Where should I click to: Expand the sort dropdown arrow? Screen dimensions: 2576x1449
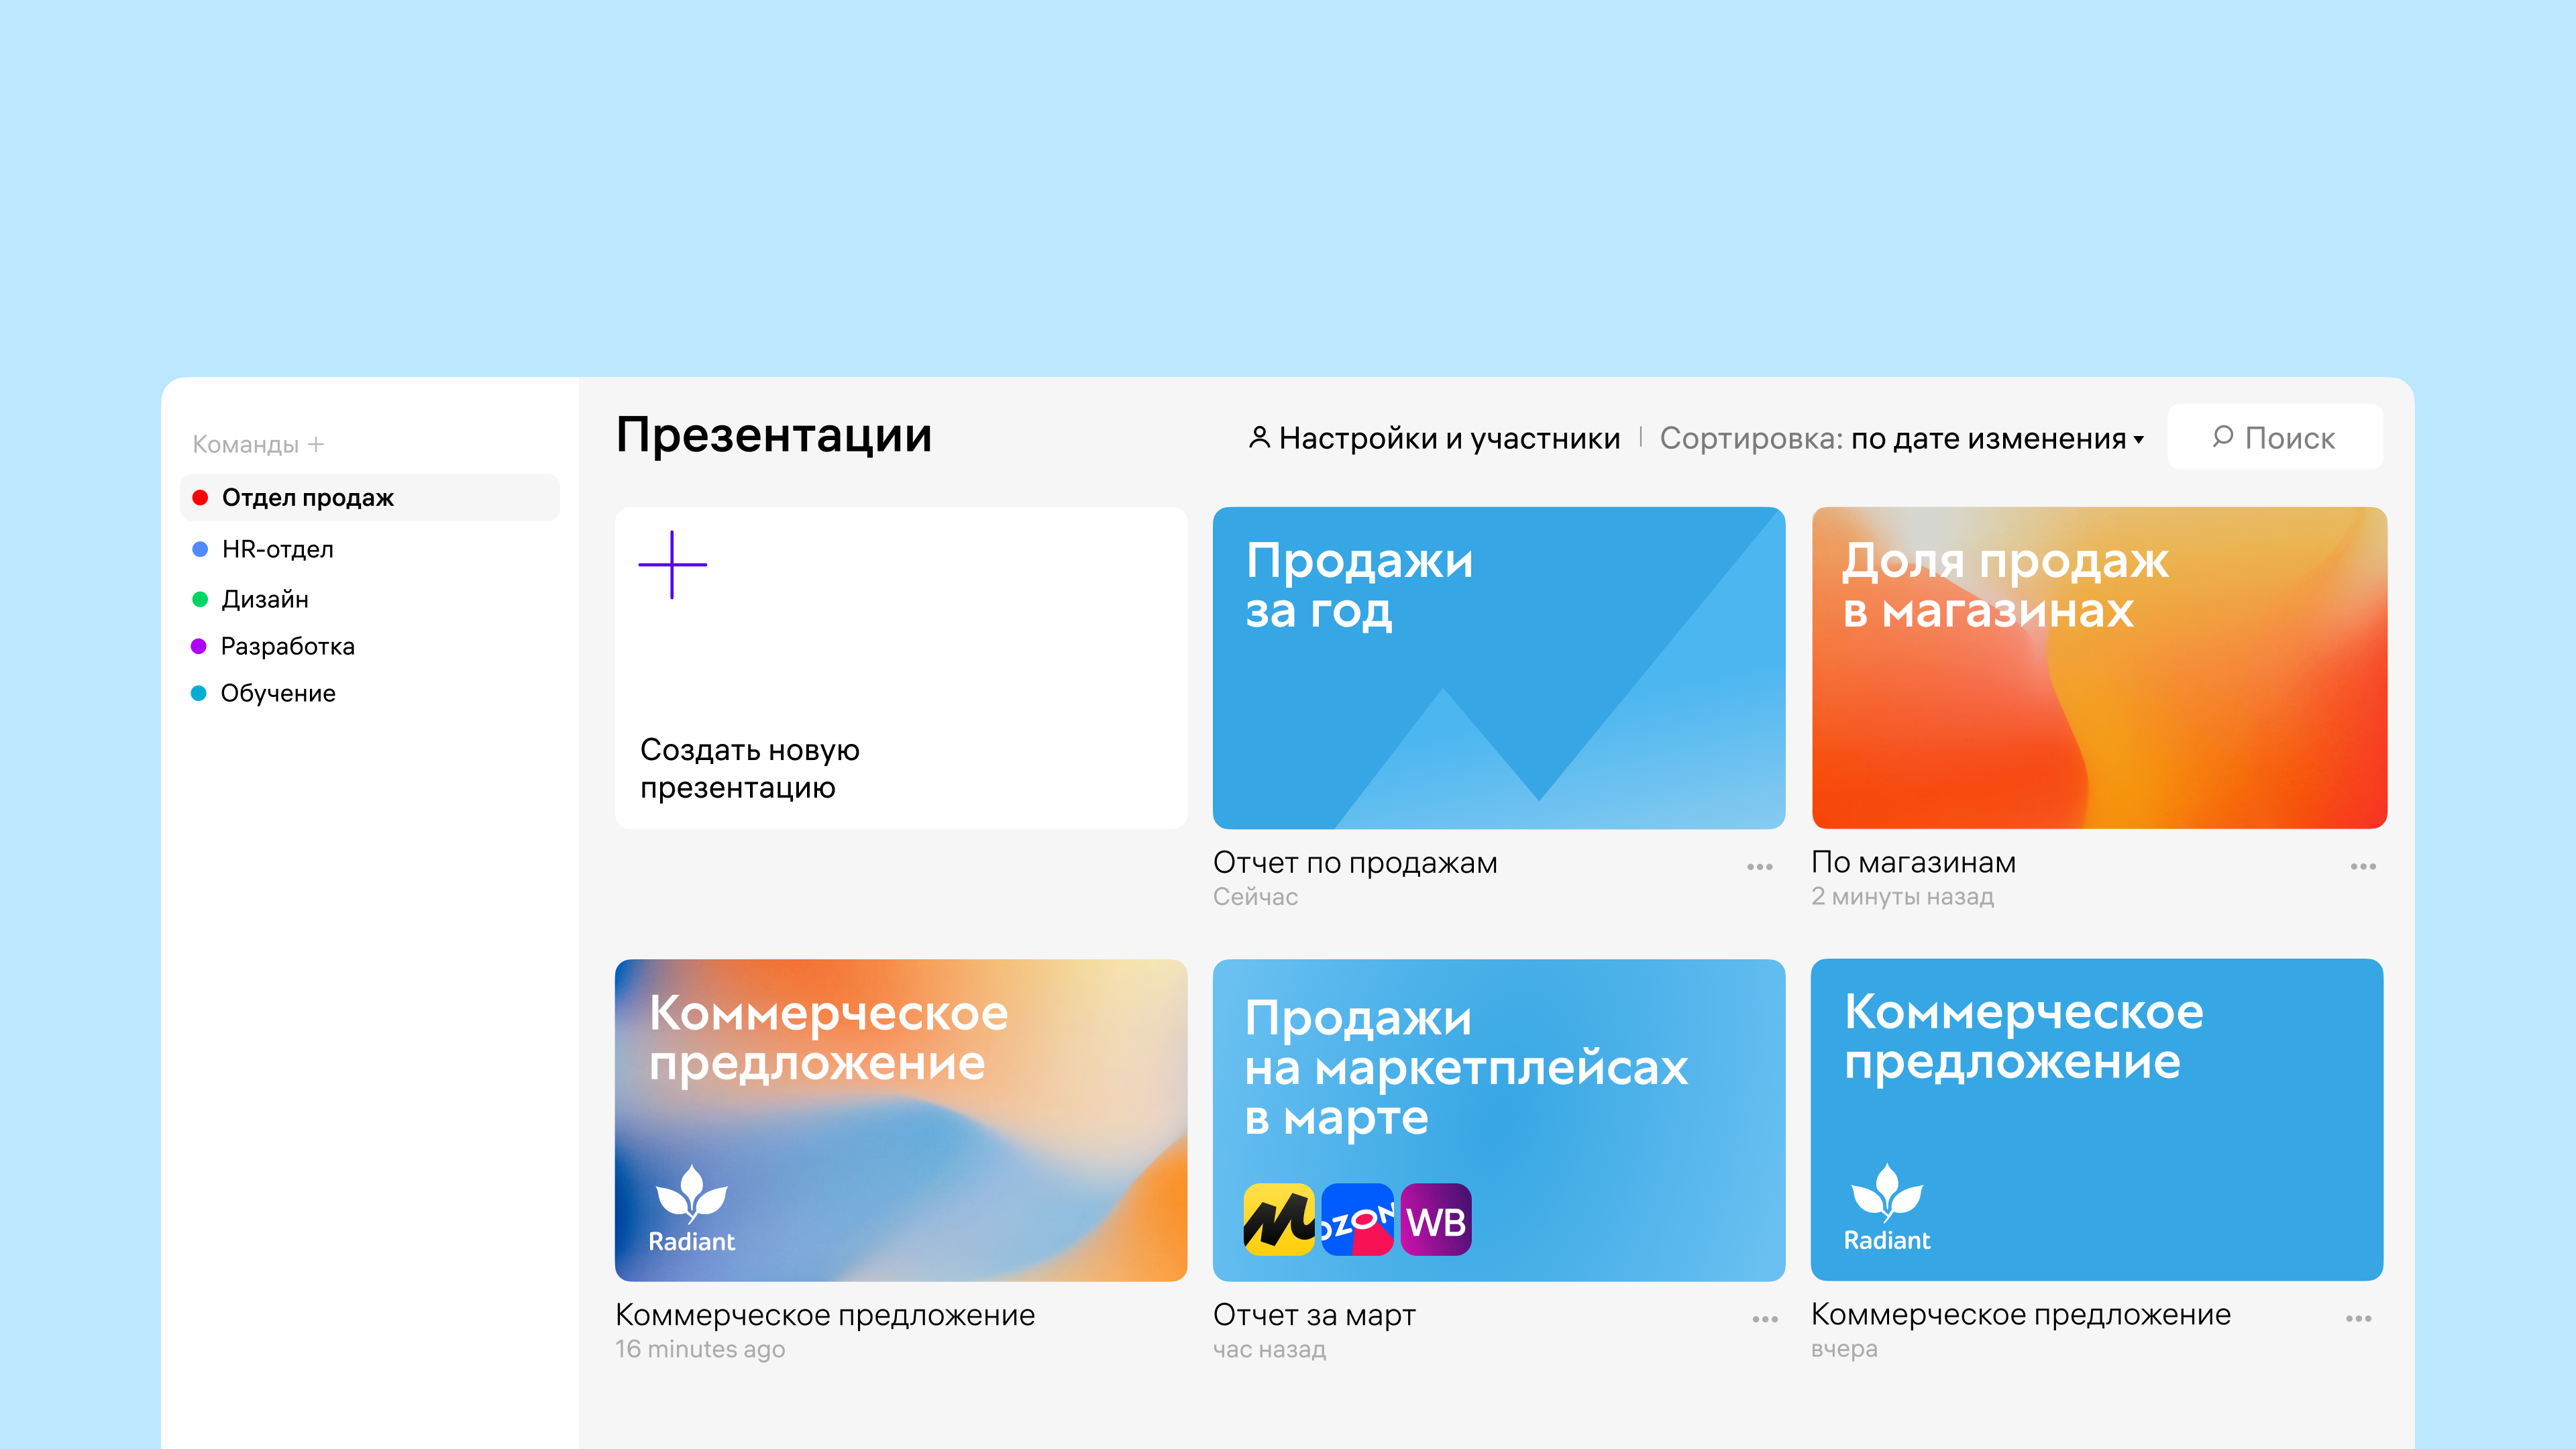(2139, 440)
